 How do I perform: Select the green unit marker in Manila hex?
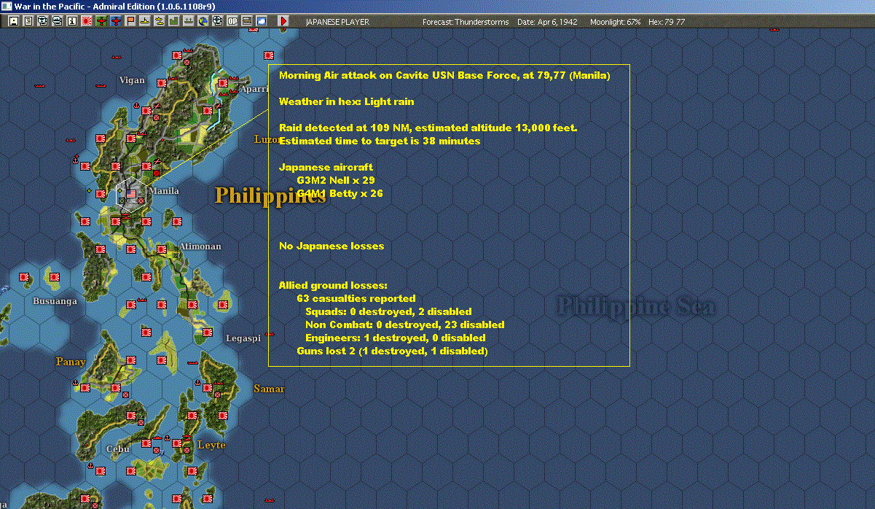122,201
